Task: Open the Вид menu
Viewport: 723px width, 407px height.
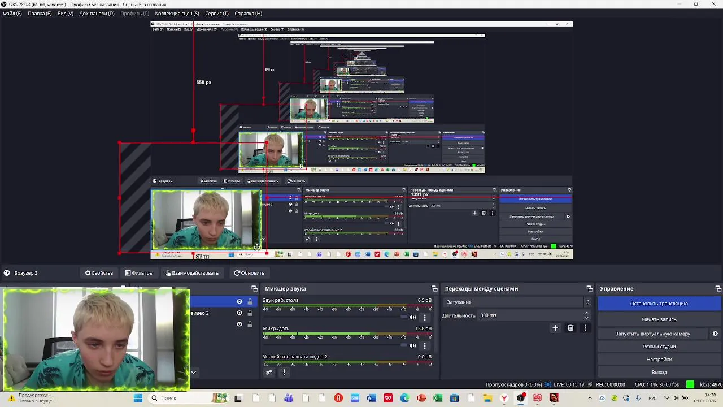Action: pyautogui.click(x=65, y=13)
